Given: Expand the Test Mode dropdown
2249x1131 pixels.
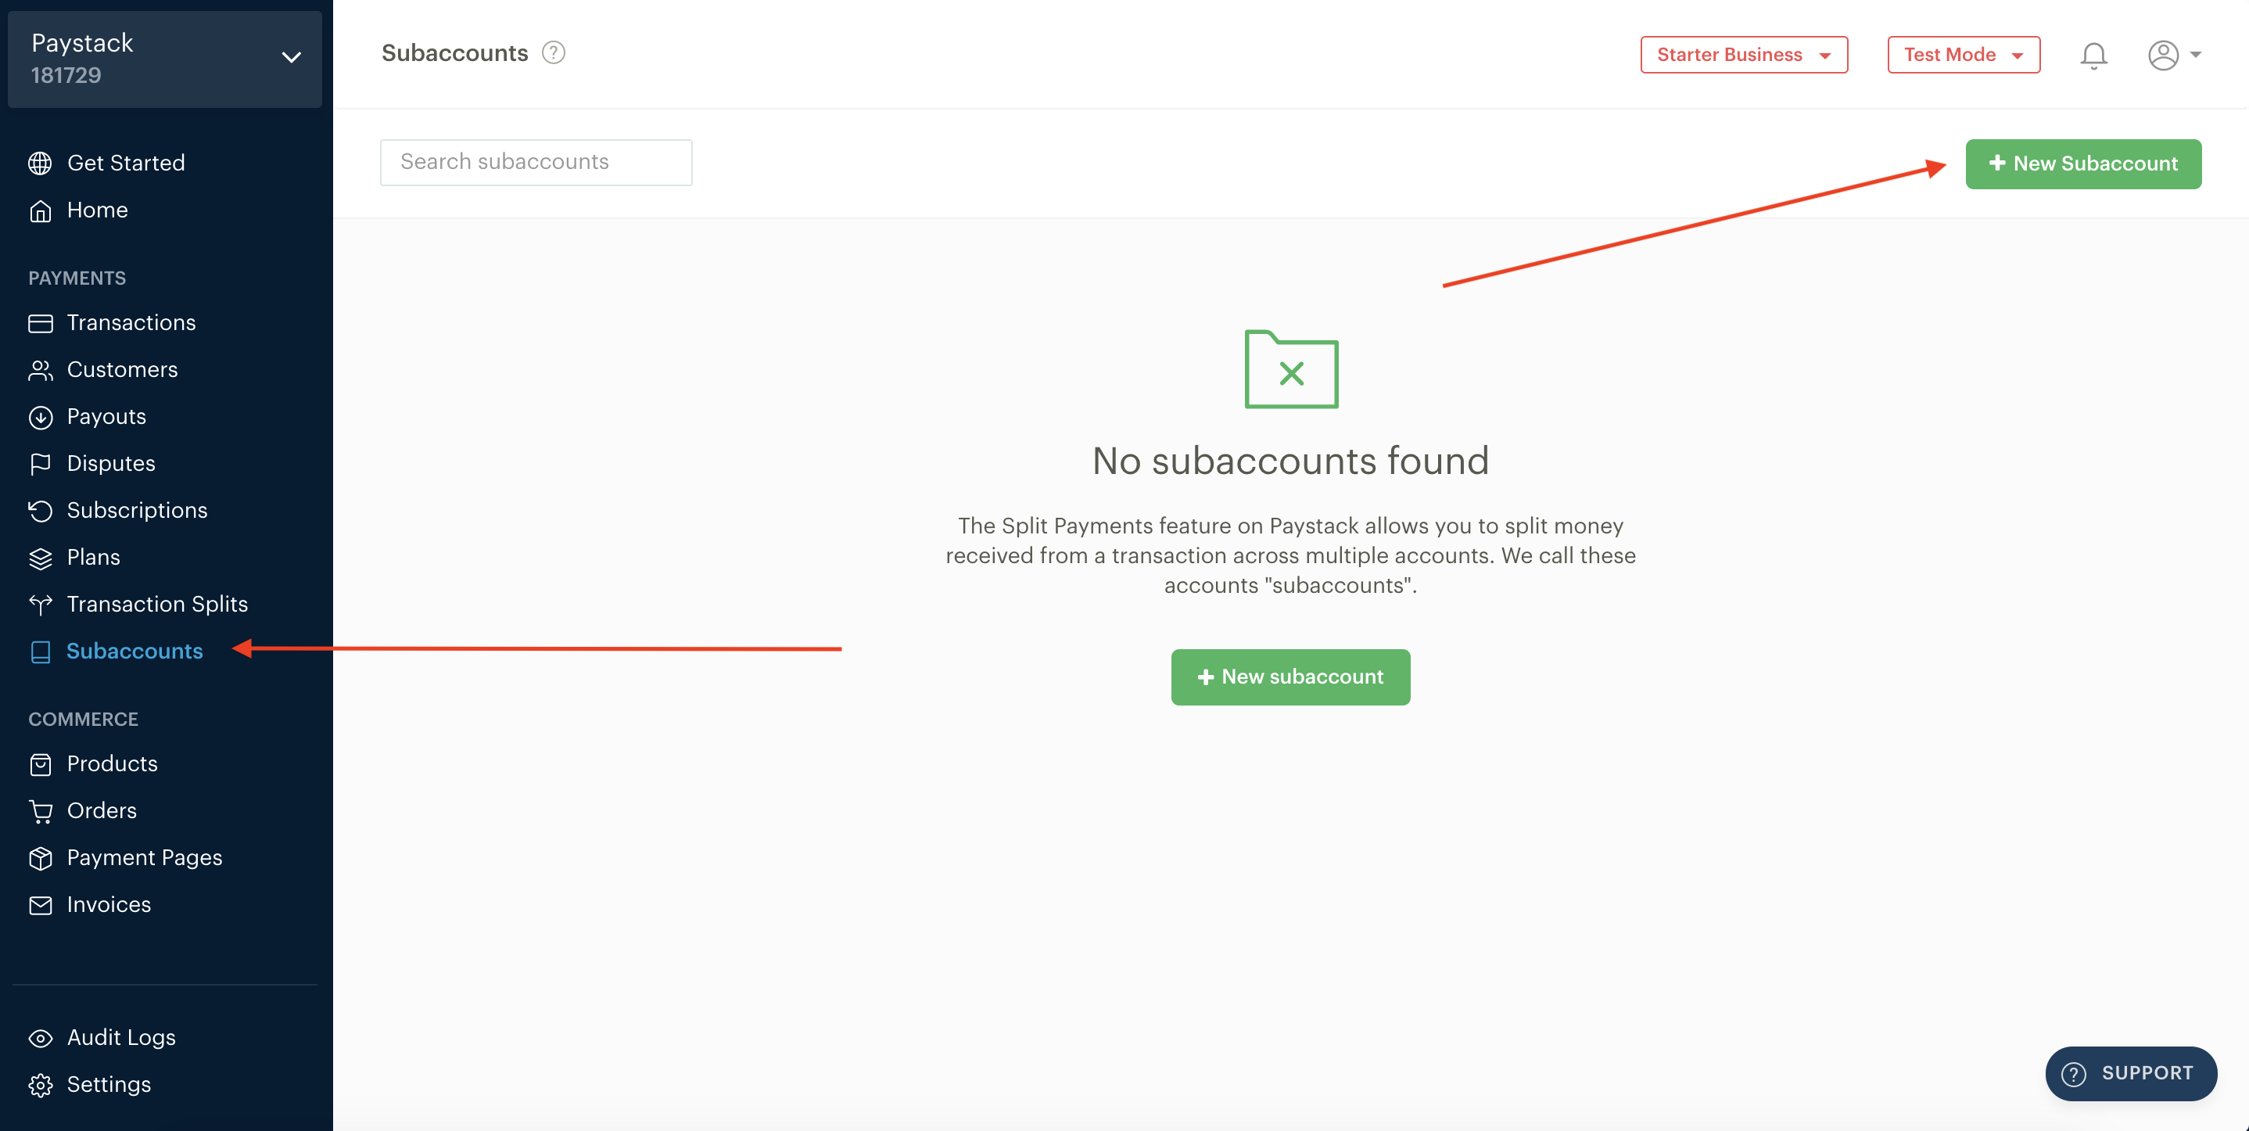Looking at the screenshot, I should coord(1962,53).
